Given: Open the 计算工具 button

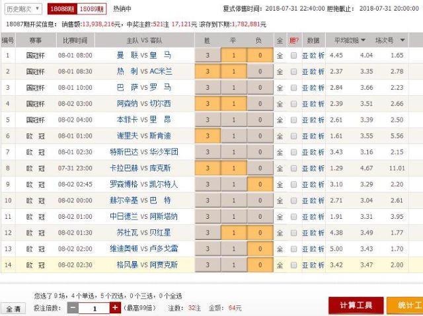Looking at the screenshot, I should click(x=356, y=305).
